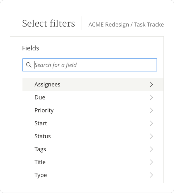This screenshot has width=174, height=193.
Task: Select the Due field
Action: (93, 97)
